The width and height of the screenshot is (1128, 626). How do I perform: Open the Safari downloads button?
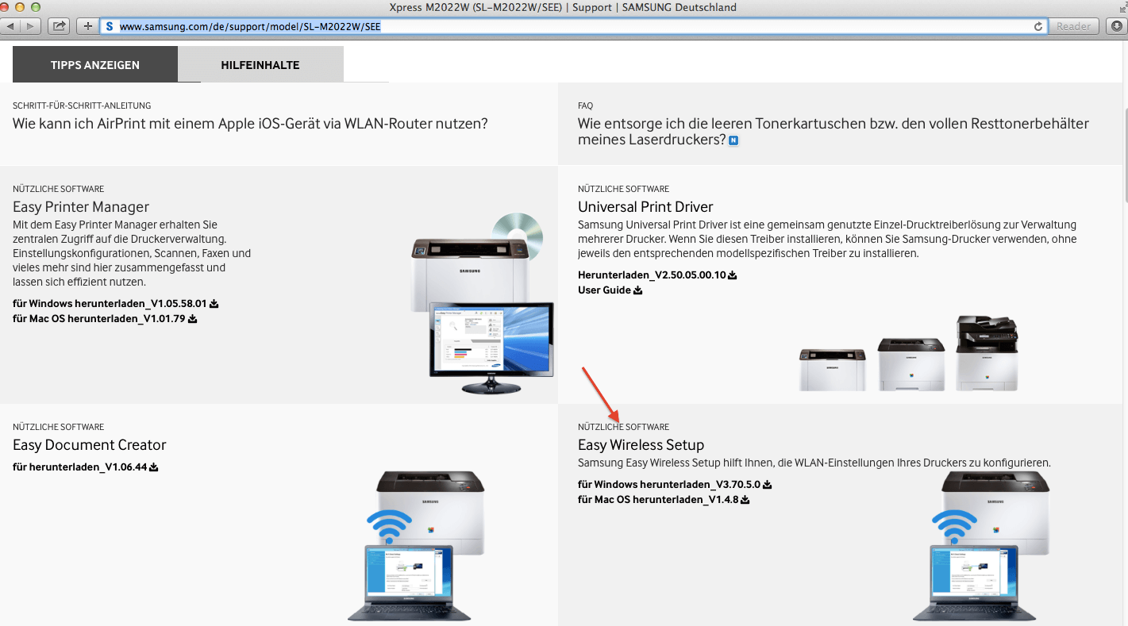tap(1116, 26)
